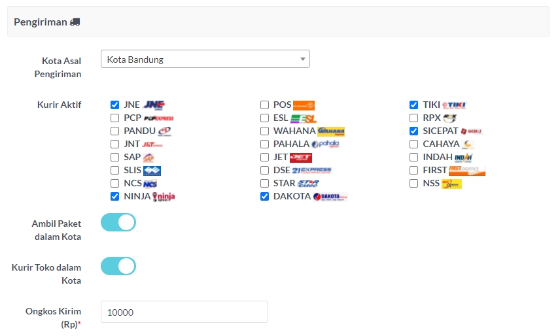
Task: Enable the PCP courier checkbox
Action: tap(115, 118)
